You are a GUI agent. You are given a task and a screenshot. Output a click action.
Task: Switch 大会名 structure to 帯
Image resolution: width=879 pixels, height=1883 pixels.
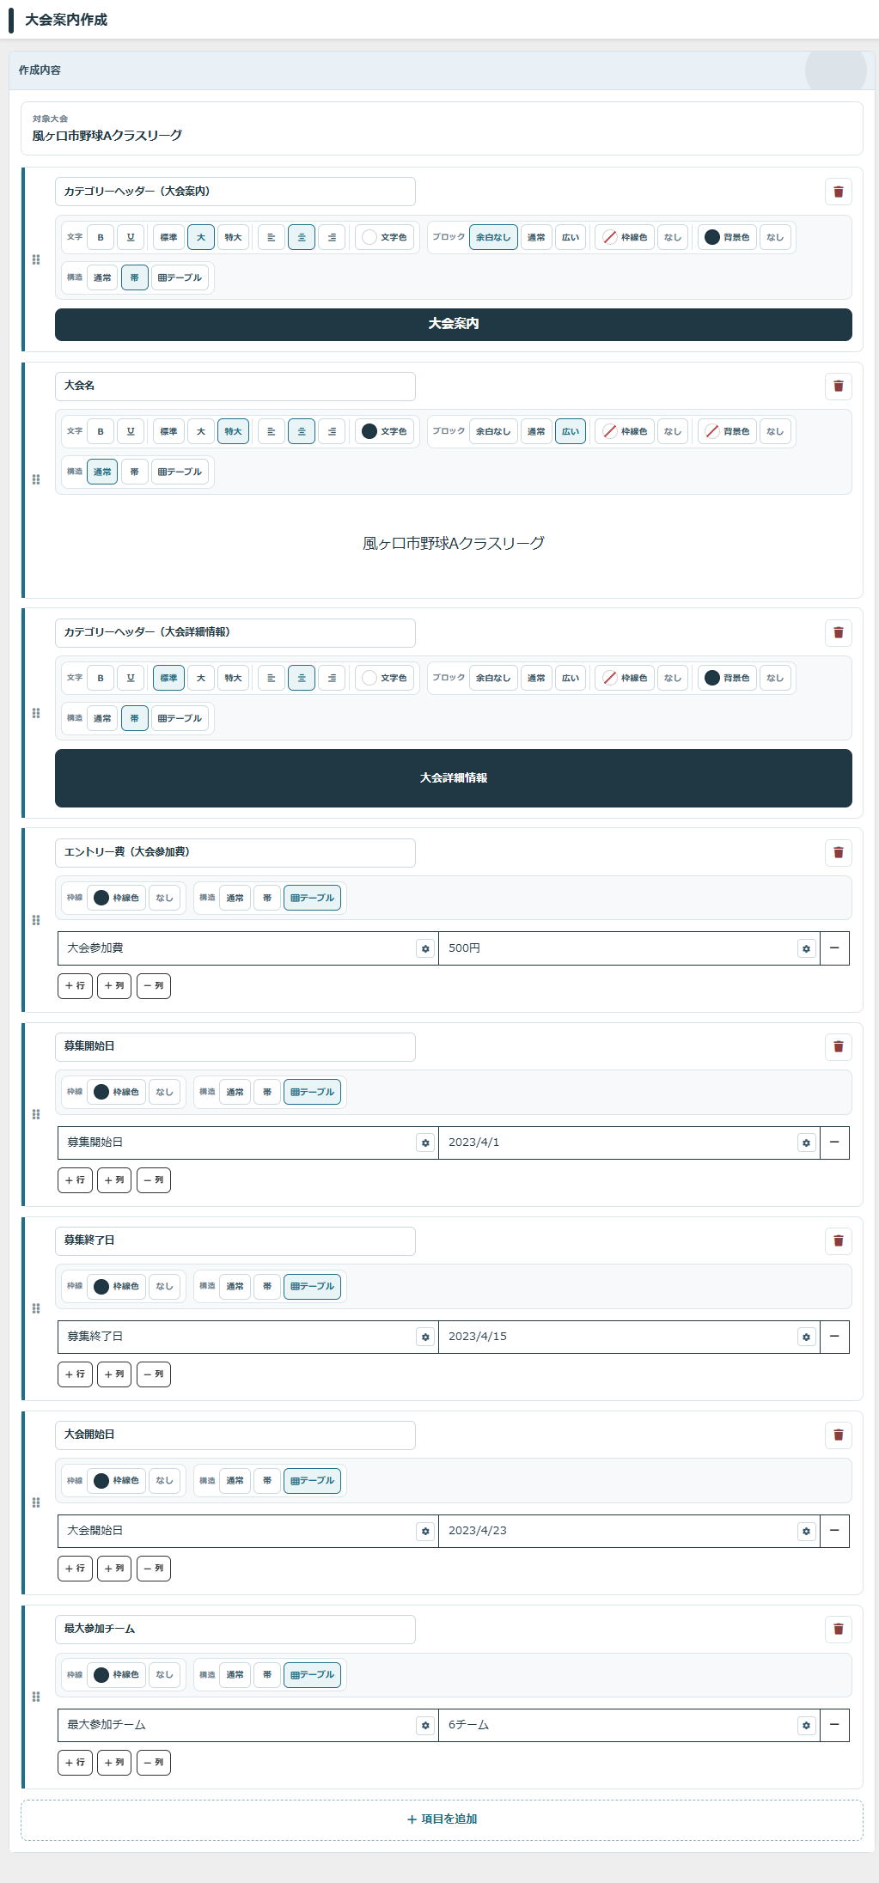click(135, 472)
